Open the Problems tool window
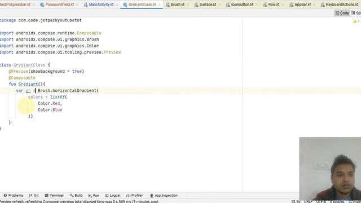 [x=14, y=196]
